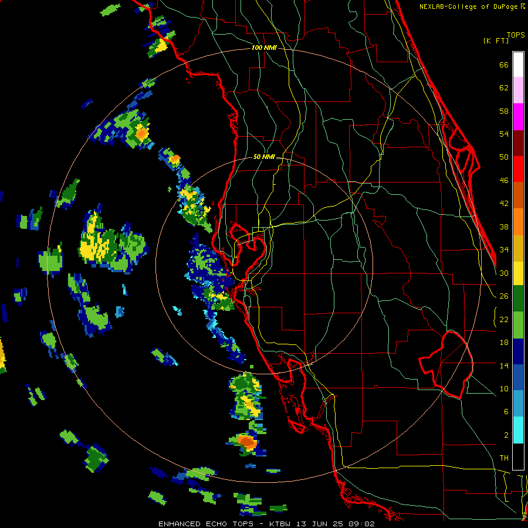Click the 54 legend value
Viewport: 528px width, 528px height.
[x=504, y=134]
